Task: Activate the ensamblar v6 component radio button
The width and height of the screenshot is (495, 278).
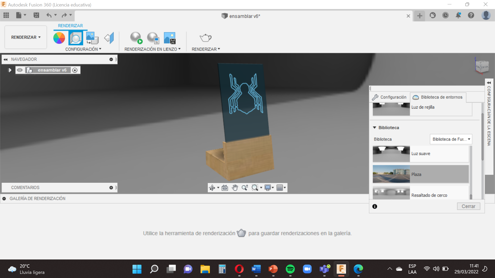Action: (75, 70)
